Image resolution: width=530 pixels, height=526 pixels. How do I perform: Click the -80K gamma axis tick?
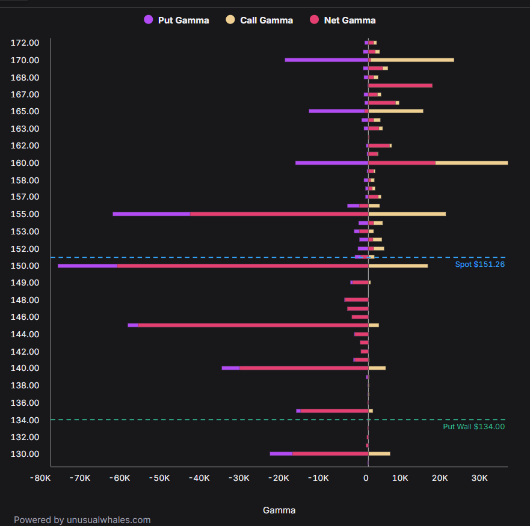click(40, 478)
